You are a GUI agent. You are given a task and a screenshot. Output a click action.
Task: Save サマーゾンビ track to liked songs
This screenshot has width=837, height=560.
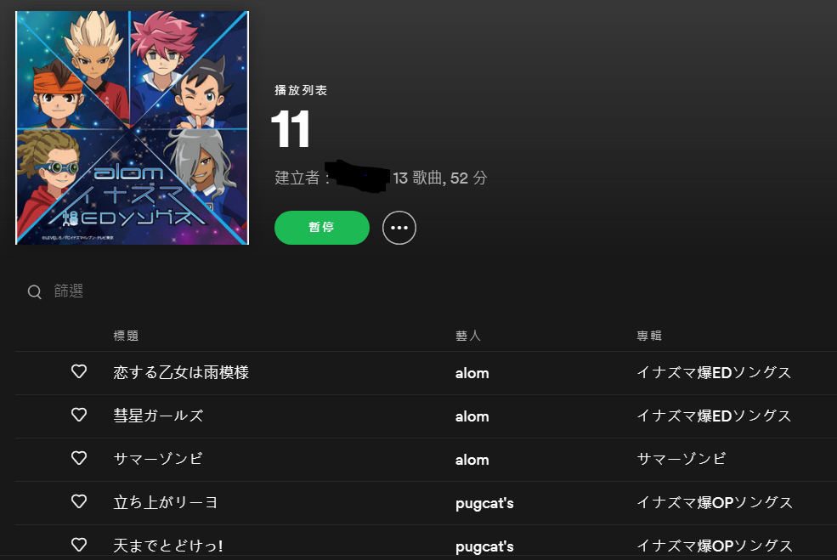[x=79, y=458]
